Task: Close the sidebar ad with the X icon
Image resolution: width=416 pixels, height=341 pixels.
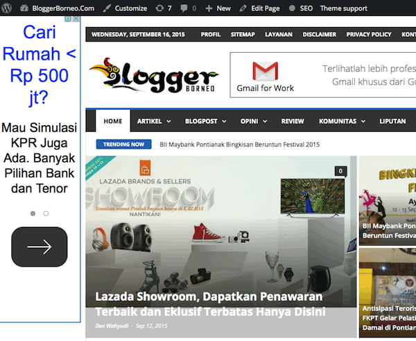Action: tap(76, 19)
